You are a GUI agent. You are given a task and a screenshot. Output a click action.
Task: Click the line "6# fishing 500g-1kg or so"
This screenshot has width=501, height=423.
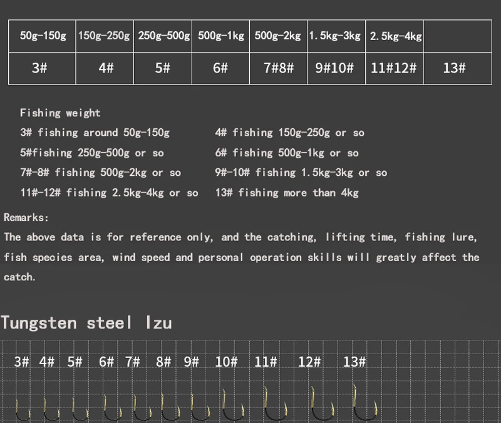click(x=287, y=153)
